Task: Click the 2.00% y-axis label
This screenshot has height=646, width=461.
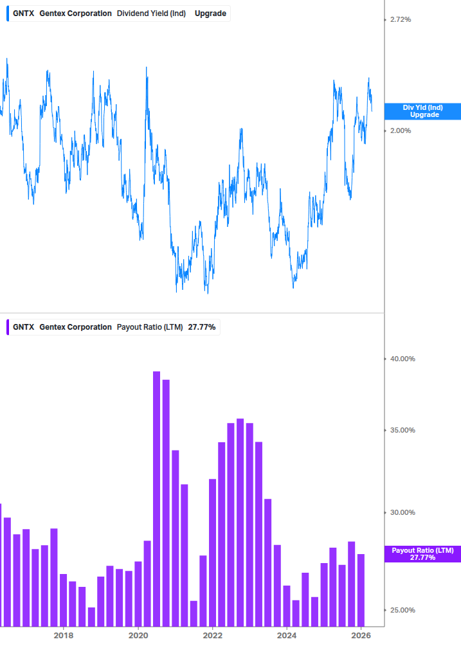Action: (401, 130)
